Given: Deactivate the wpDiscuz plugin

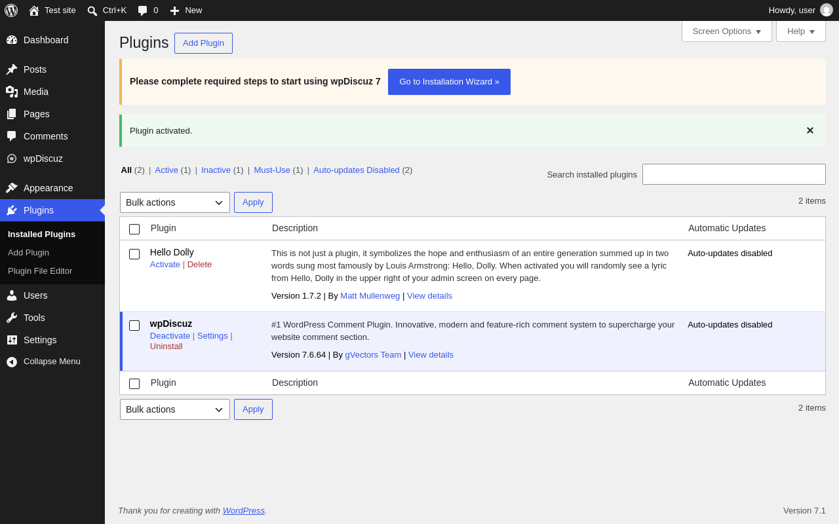Looking at the screenshot, I should click(x=170, y=336).
